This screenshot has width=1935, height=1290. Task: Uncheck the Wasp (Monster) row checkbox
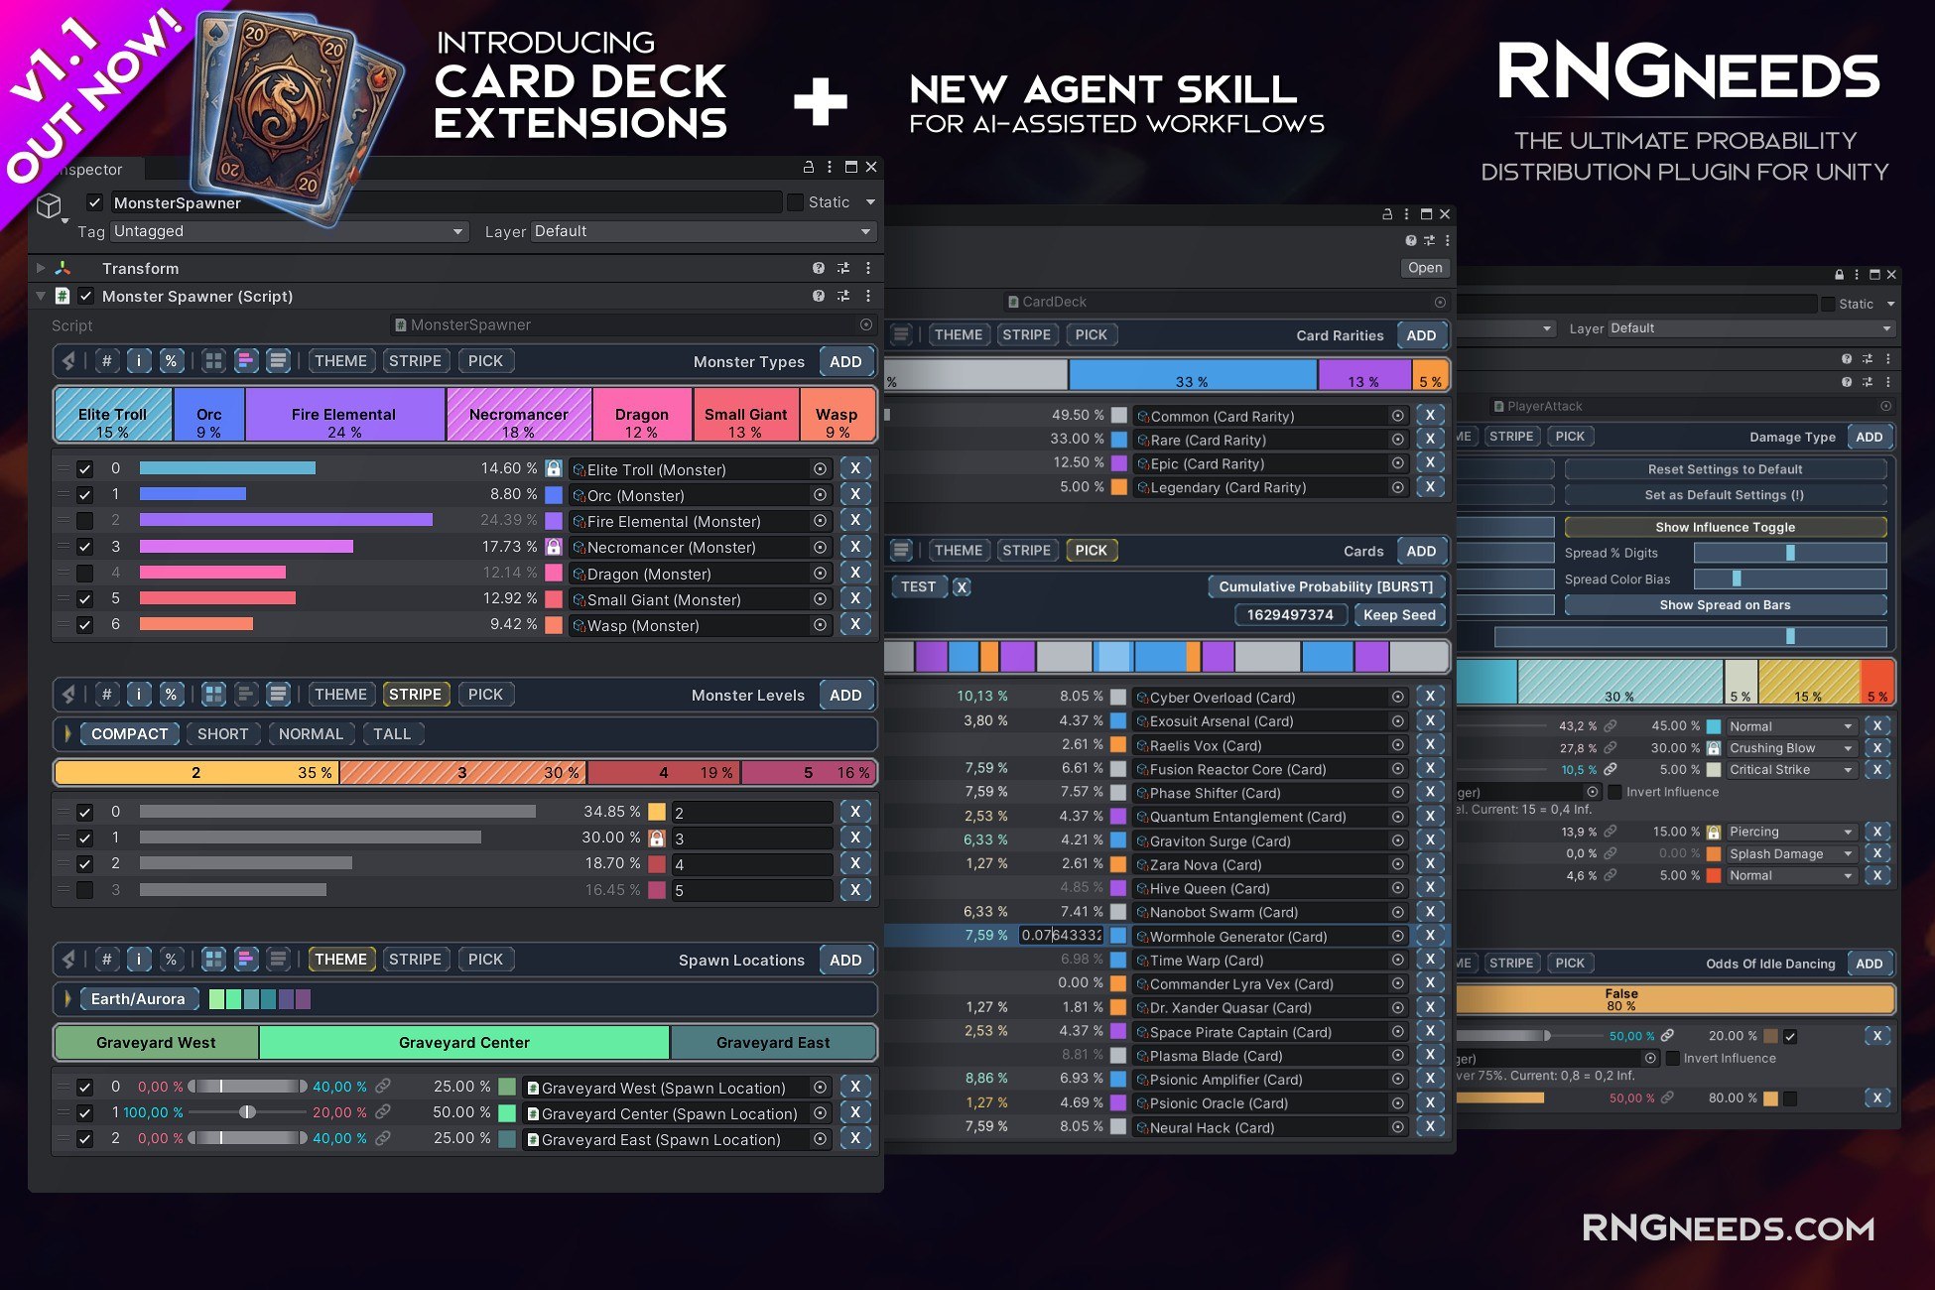(x=85, y=625)
